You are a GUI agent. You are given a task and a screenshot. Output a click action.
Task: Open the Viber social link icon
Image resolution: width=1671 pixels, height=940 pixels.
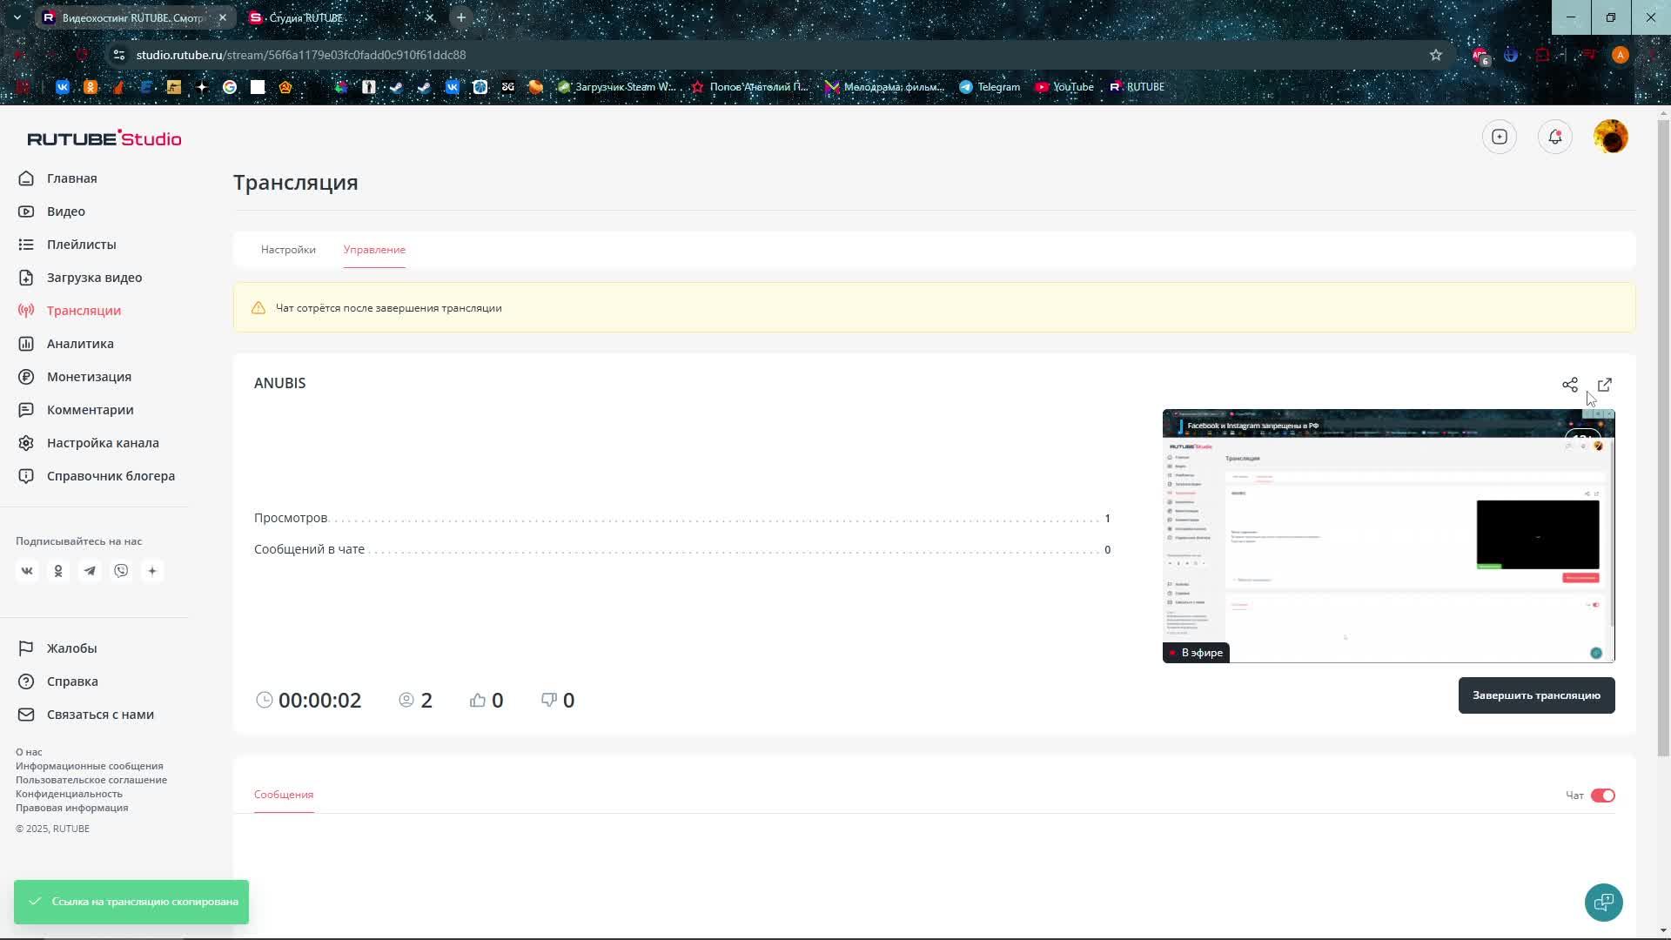coord(121,571)
